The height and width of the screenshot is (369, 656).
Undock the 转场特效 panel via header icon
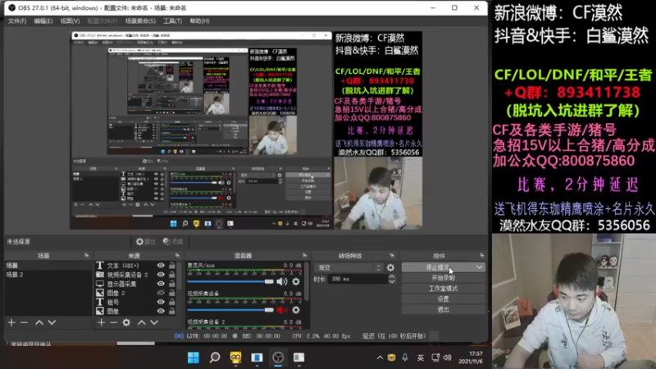(392, 255)
